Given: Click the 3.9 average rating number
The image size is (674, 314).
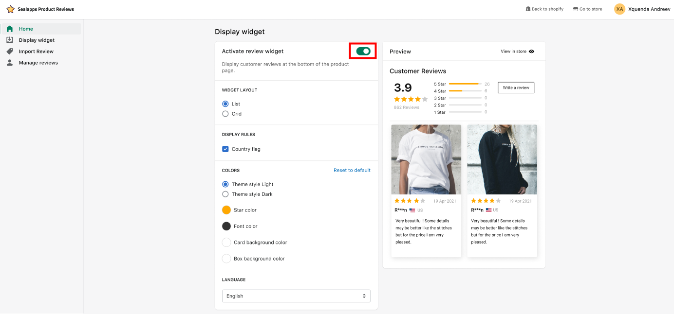Looking at the screenshot, I should (403, 87).
